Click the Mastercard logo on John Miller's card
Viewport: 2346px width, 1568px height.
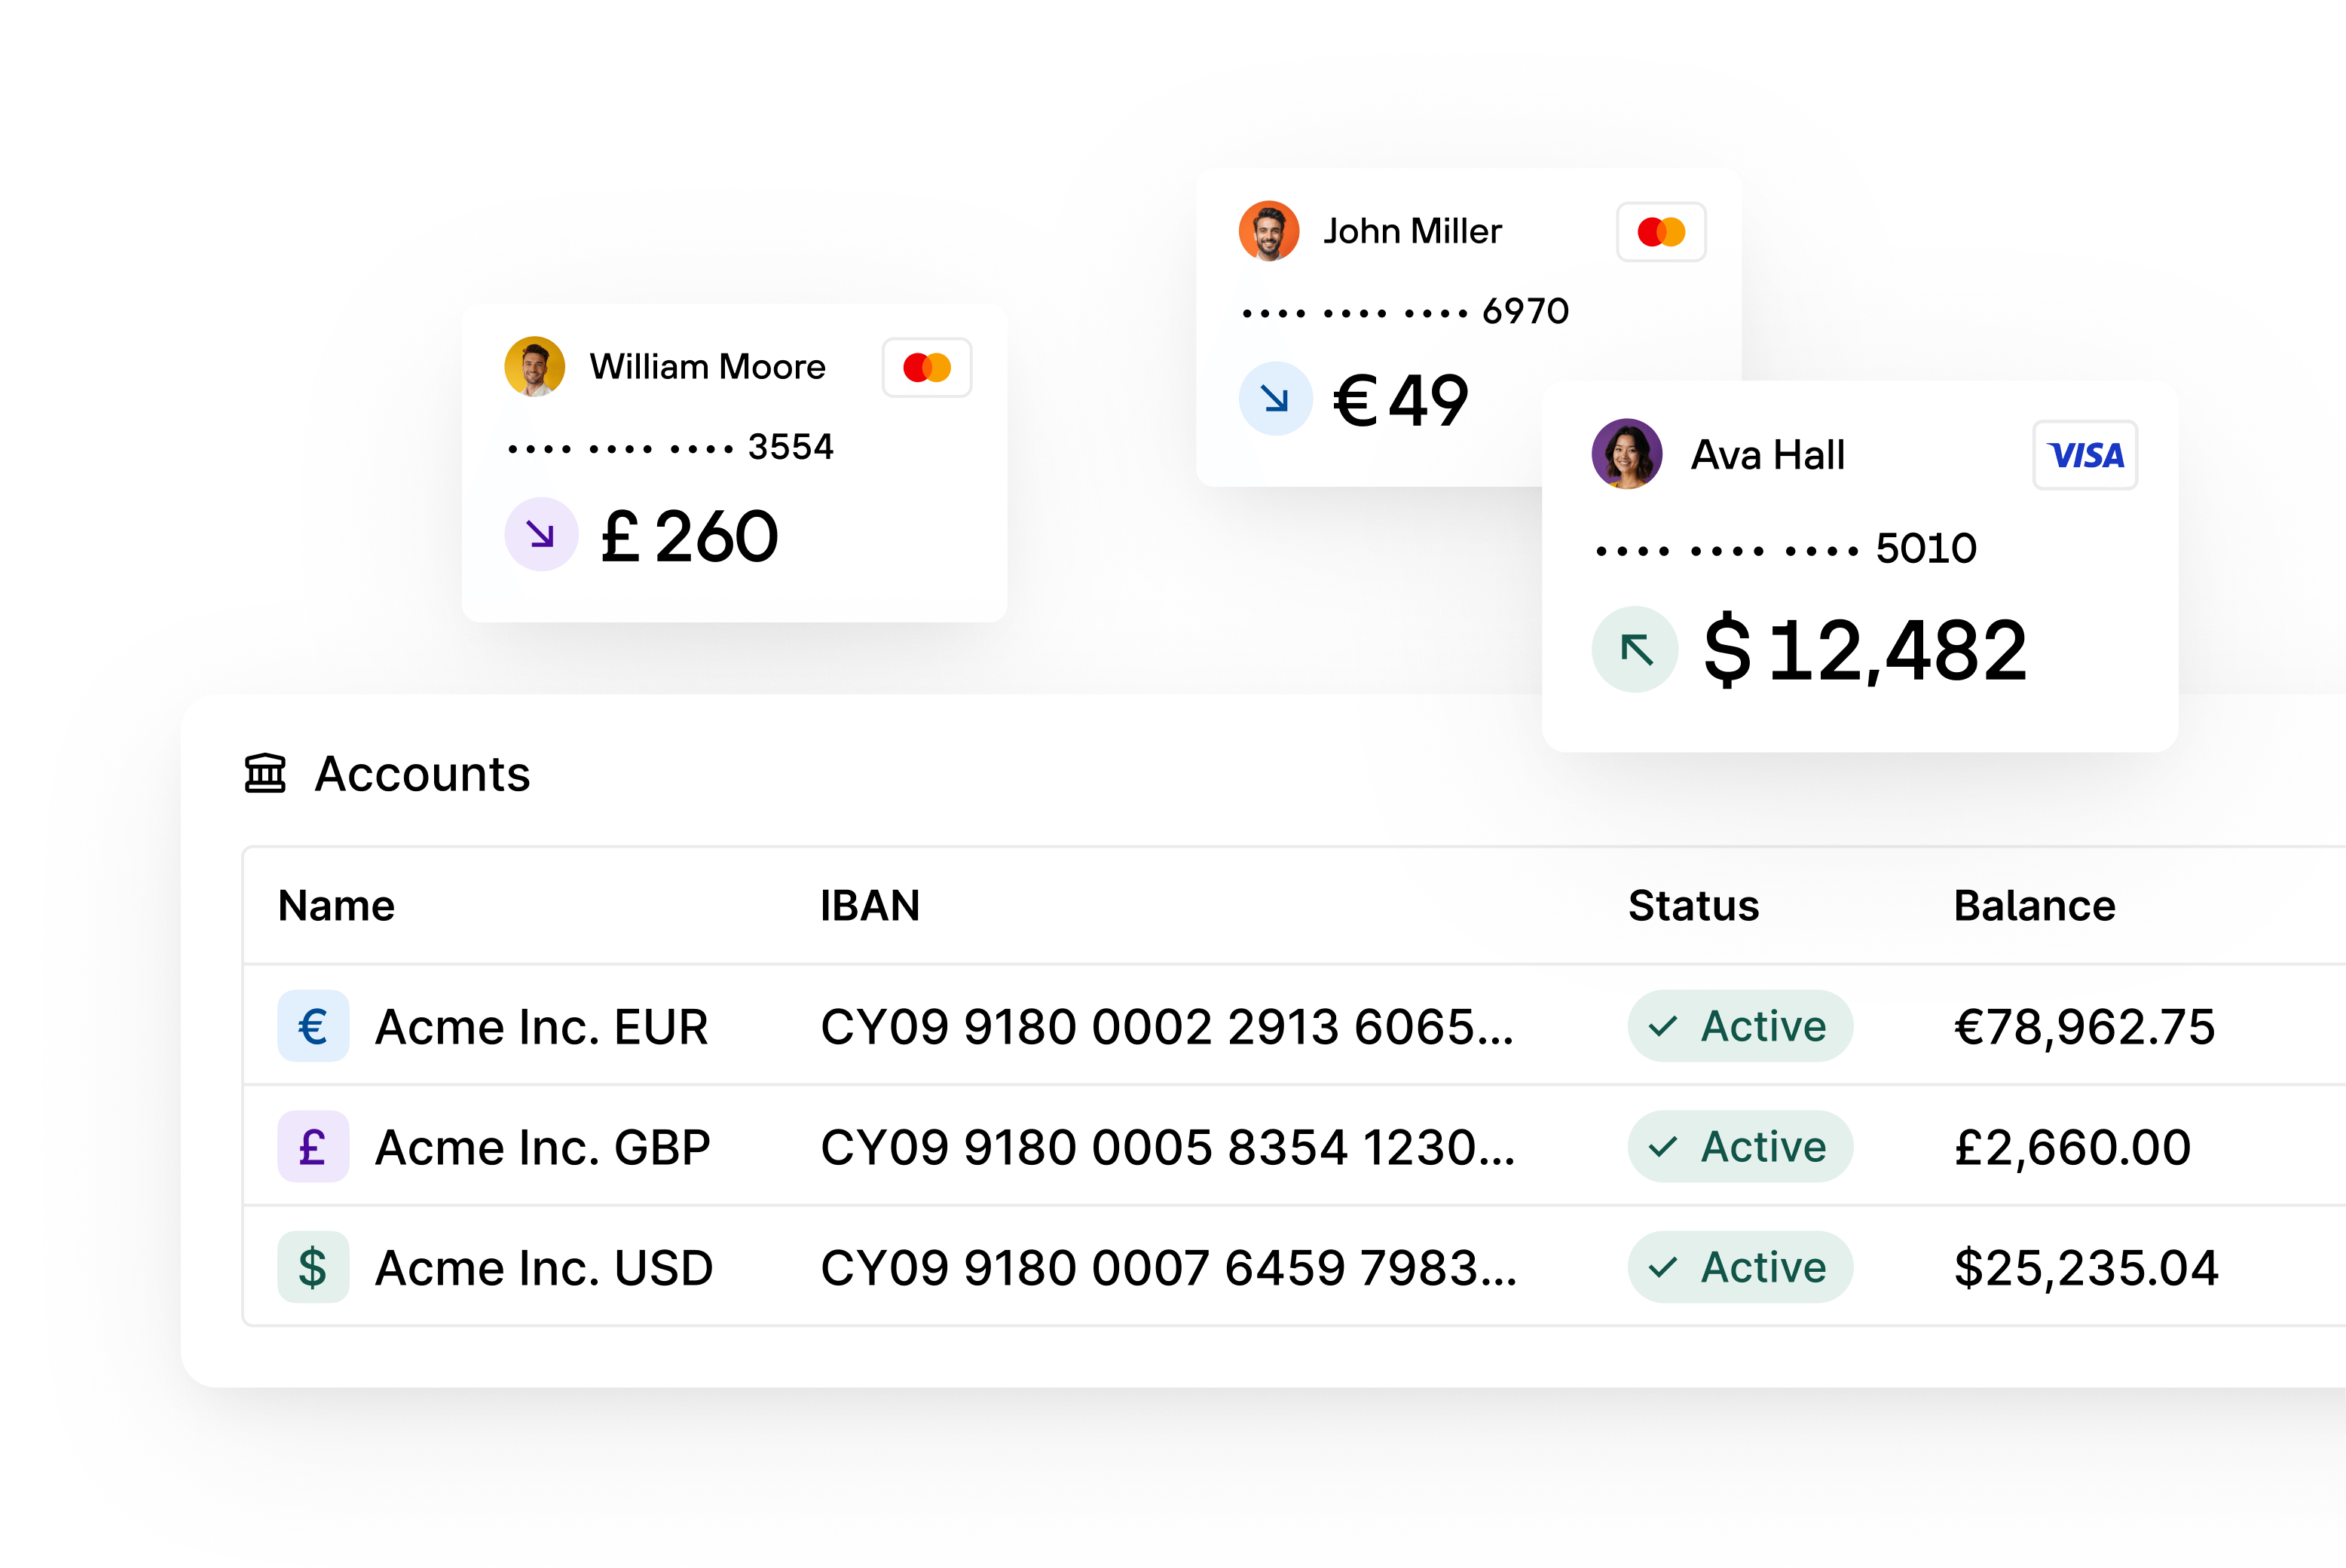(1661, 232)
